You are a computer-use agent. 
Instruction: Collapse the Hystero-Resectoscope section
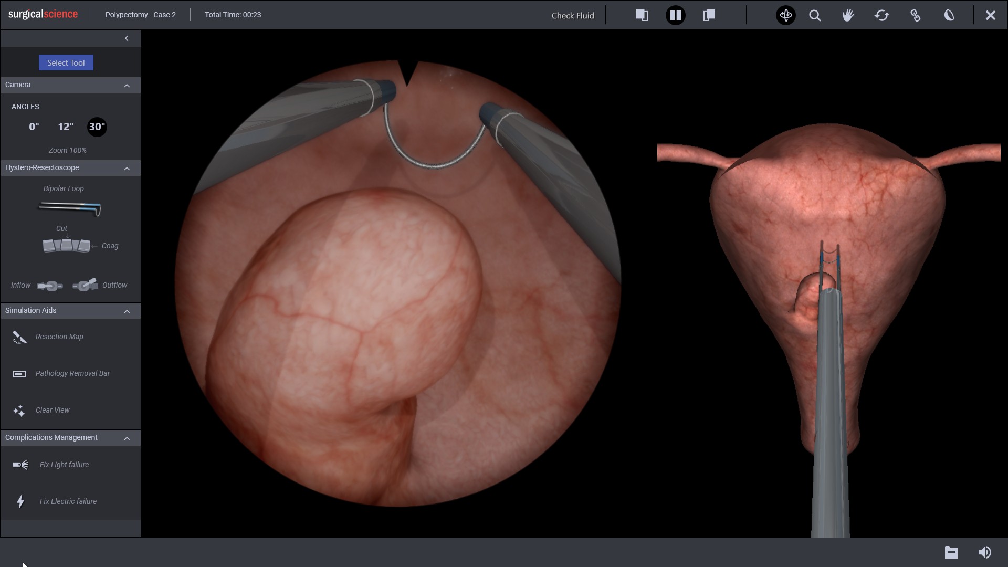127,169
